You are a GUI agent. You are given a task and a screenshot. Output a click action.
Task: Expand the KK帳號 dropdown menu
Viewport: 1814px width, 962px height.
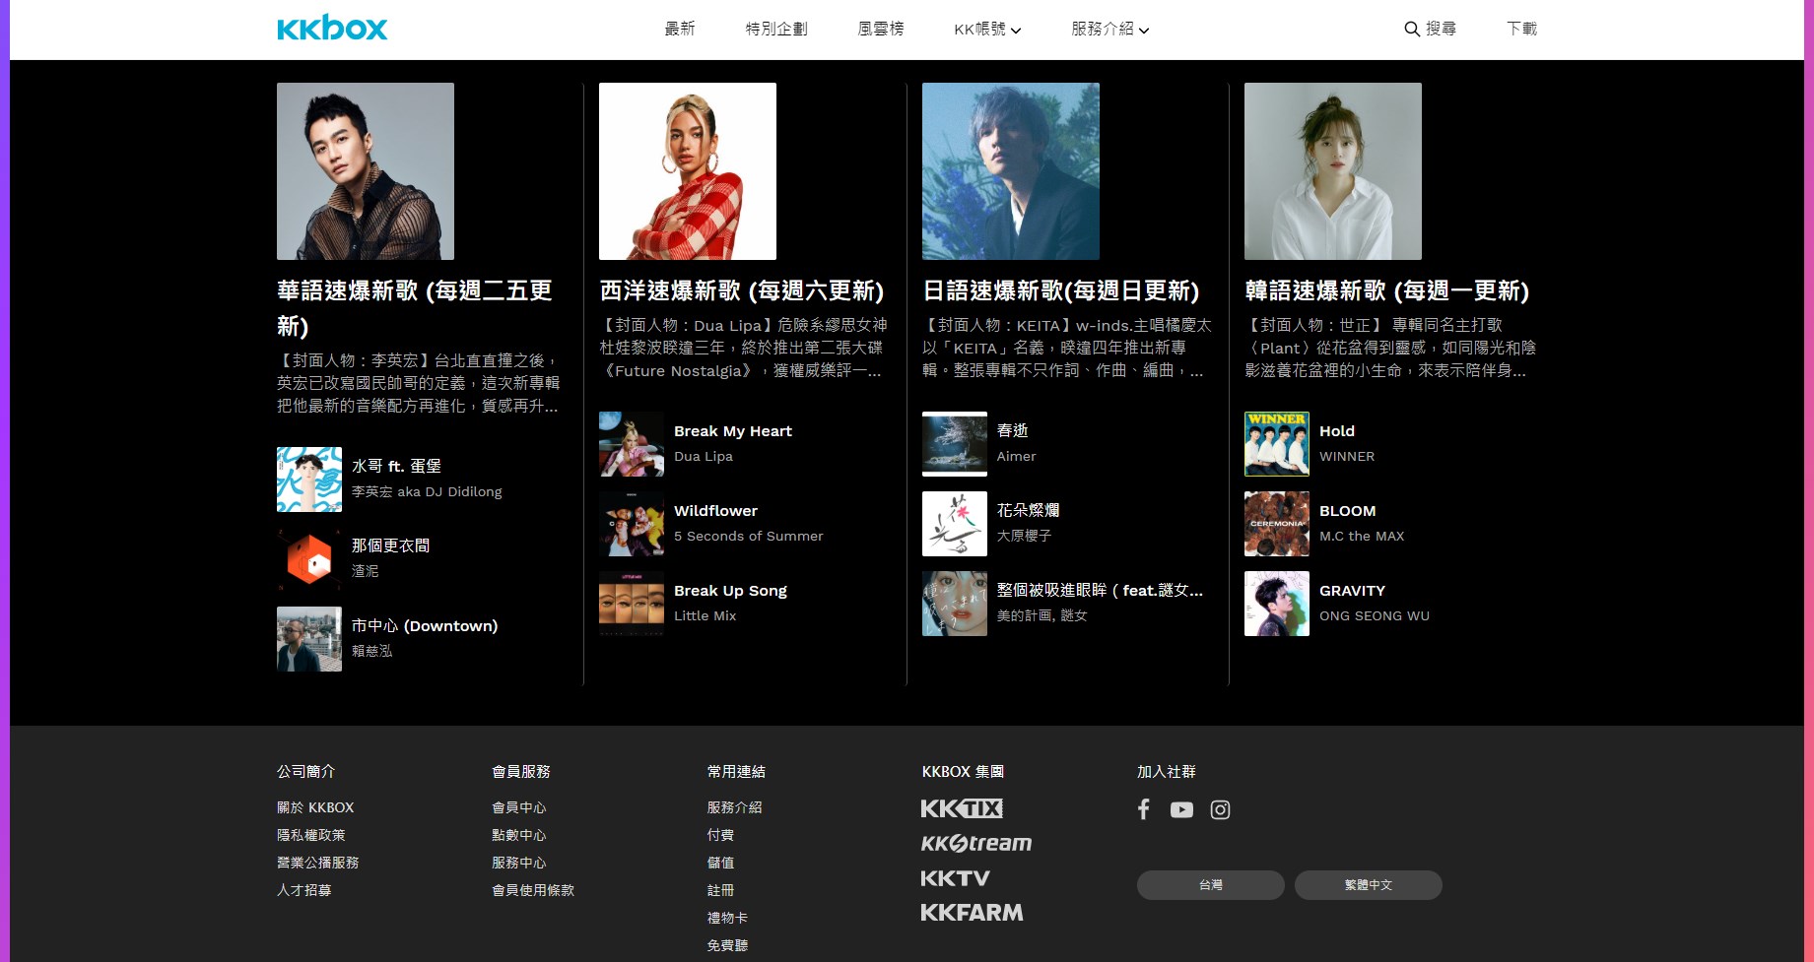tap(987, 30)
